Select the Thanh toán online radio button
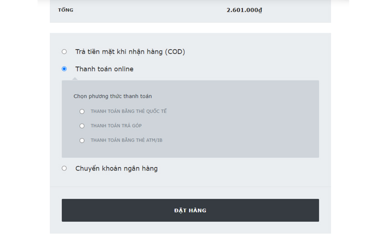 coord(64,69)
